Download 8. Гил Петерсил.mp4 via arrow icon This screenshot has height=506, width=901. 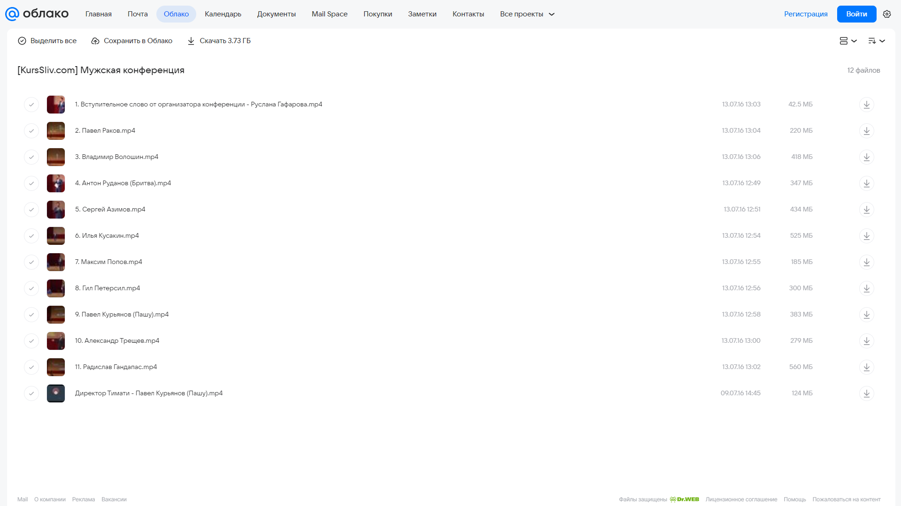(866, 288)
